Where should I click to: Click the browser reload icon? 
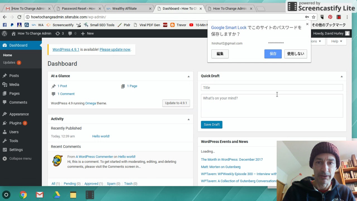19,17
